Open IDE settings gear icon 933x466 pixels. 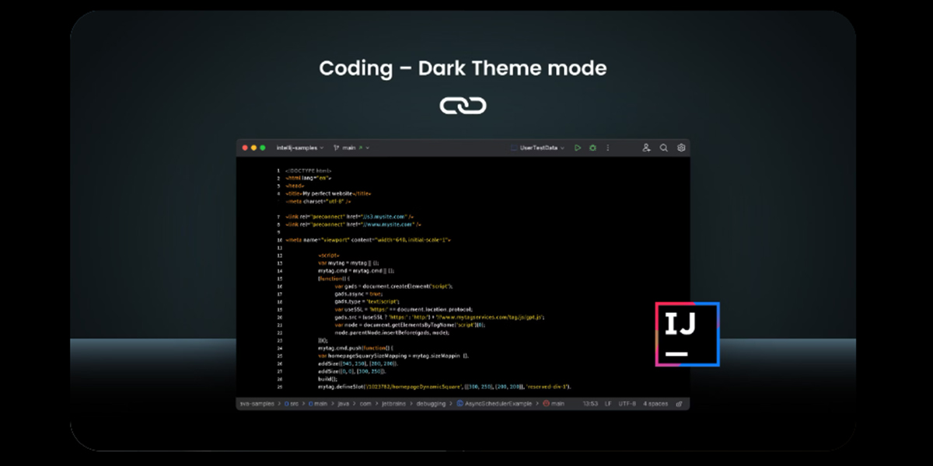pos(681,148)
